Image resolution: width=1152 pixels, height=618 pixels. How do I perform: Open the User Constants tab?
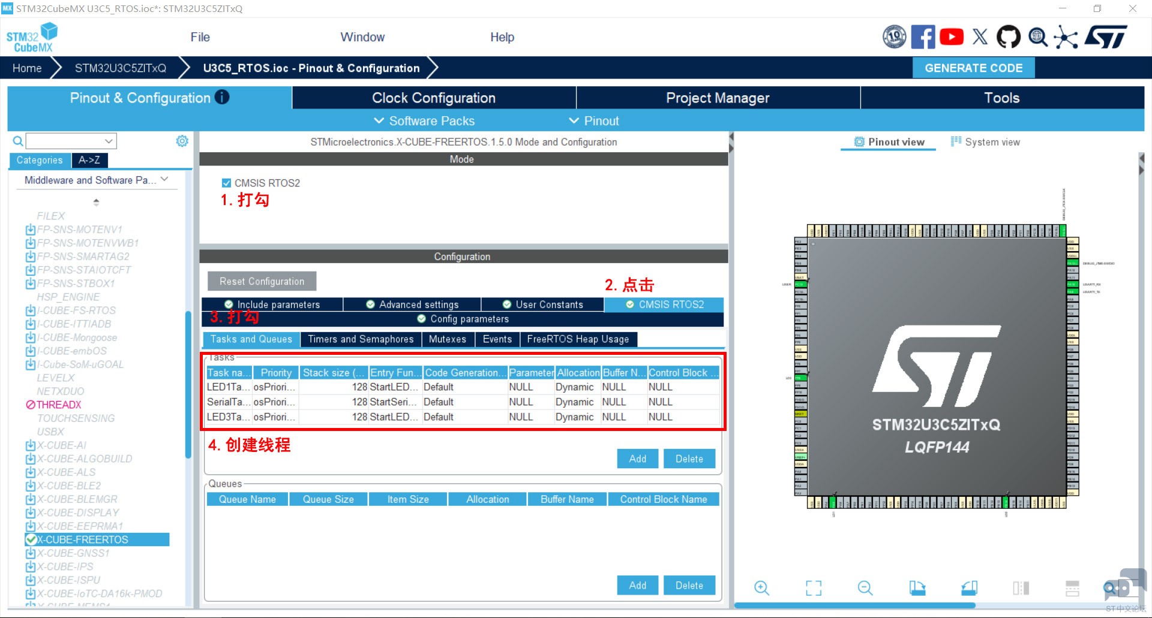(542, 305)
